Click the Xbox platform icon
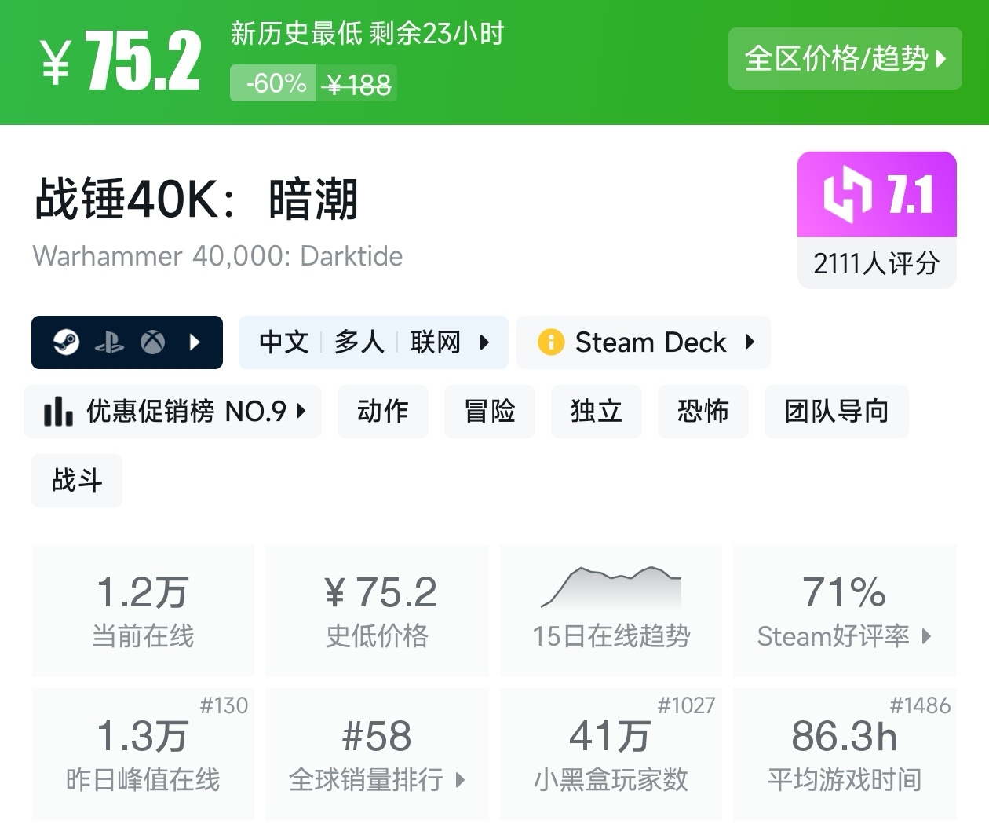The width and height of the screenshot is (989, 835). point(152,342)
